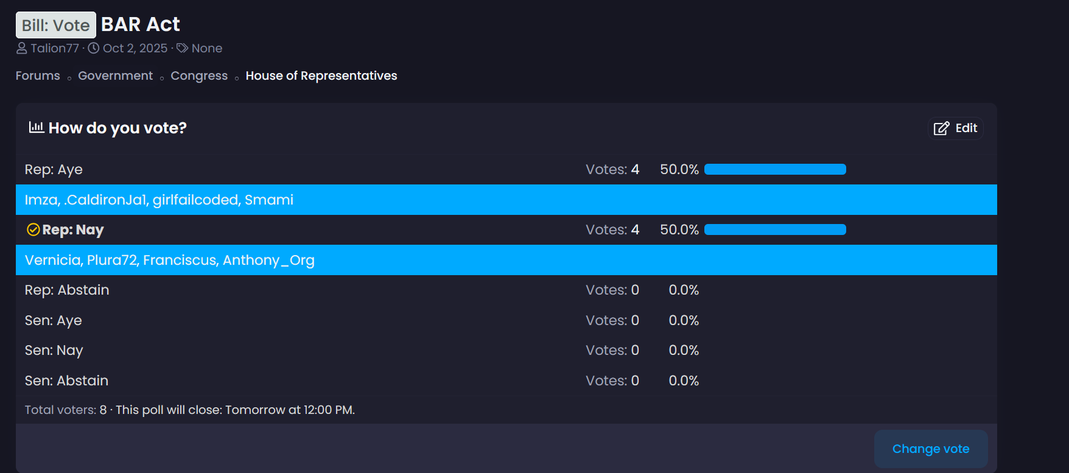
Task: Click the user icon beside Talion77
Action: click(21, 48)
